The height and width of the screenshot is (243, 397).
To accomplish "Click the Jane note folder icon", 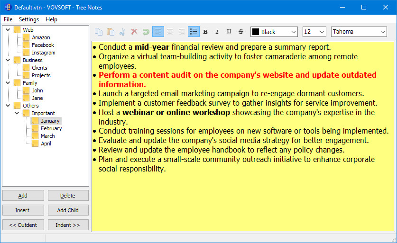I will click(26, 98).
